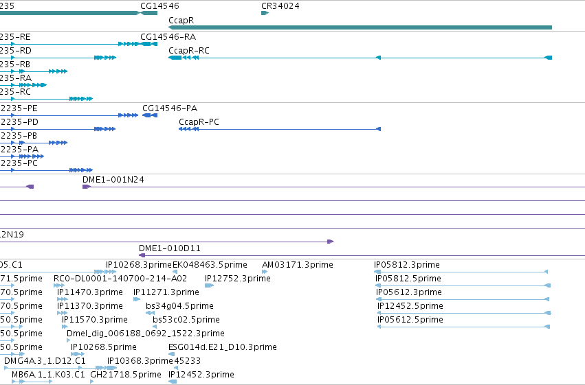Viewport: 585px width, 385px height.
Task: Select the 2235-PE protein label
Action: (x=19, y=108)
